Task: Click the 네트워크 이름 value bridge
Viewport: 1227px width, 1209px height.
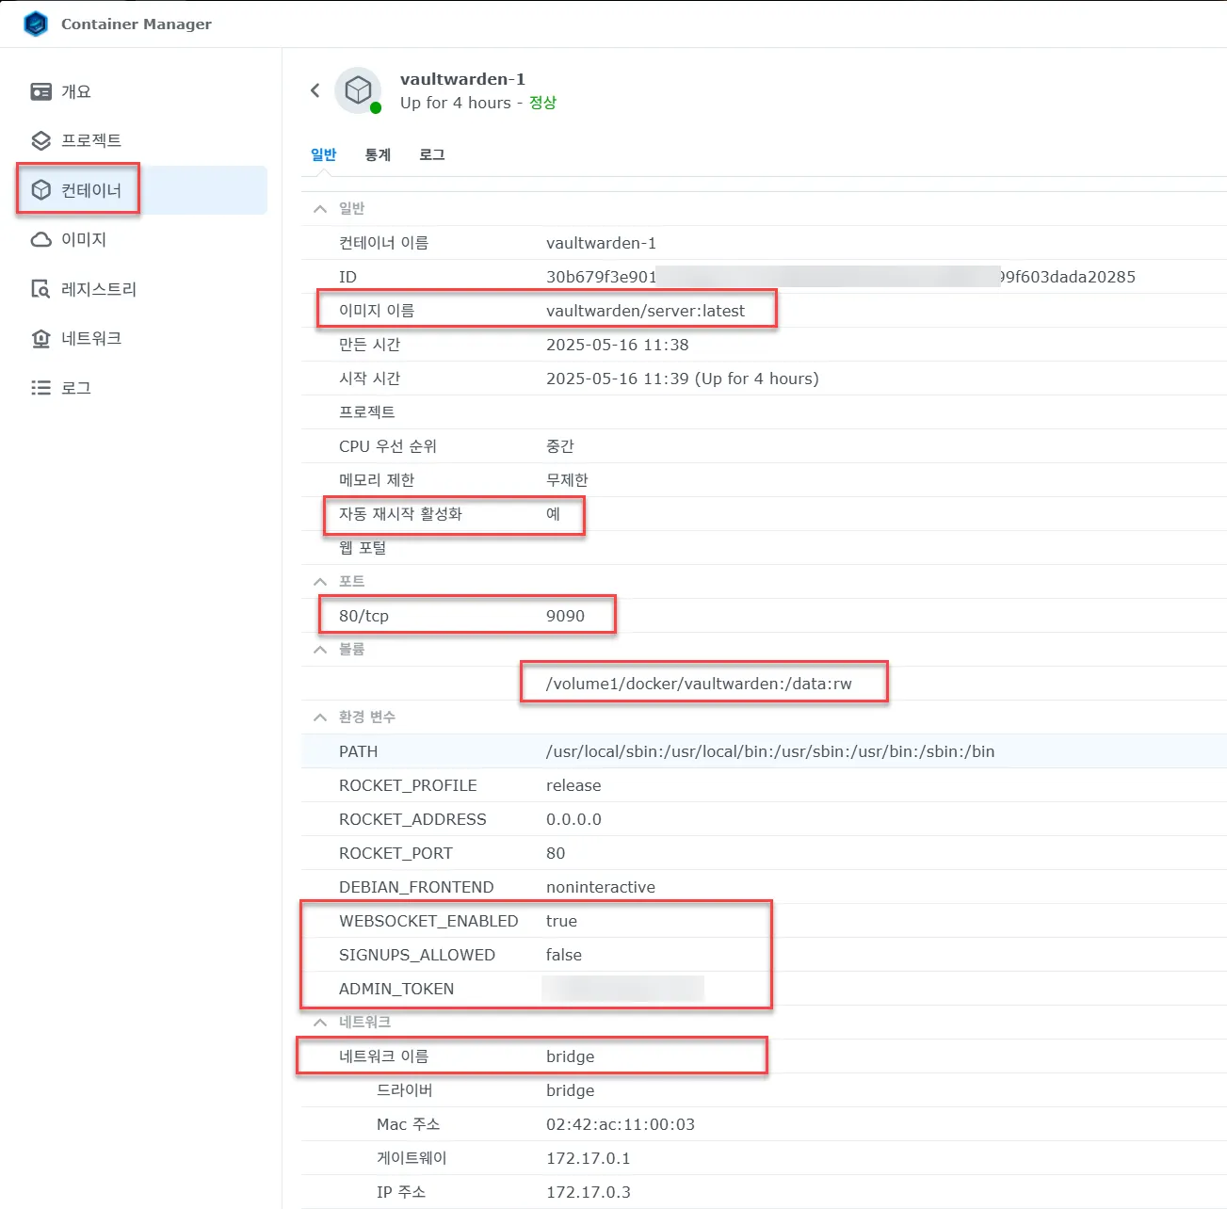Action: [x=570, y=1056]
